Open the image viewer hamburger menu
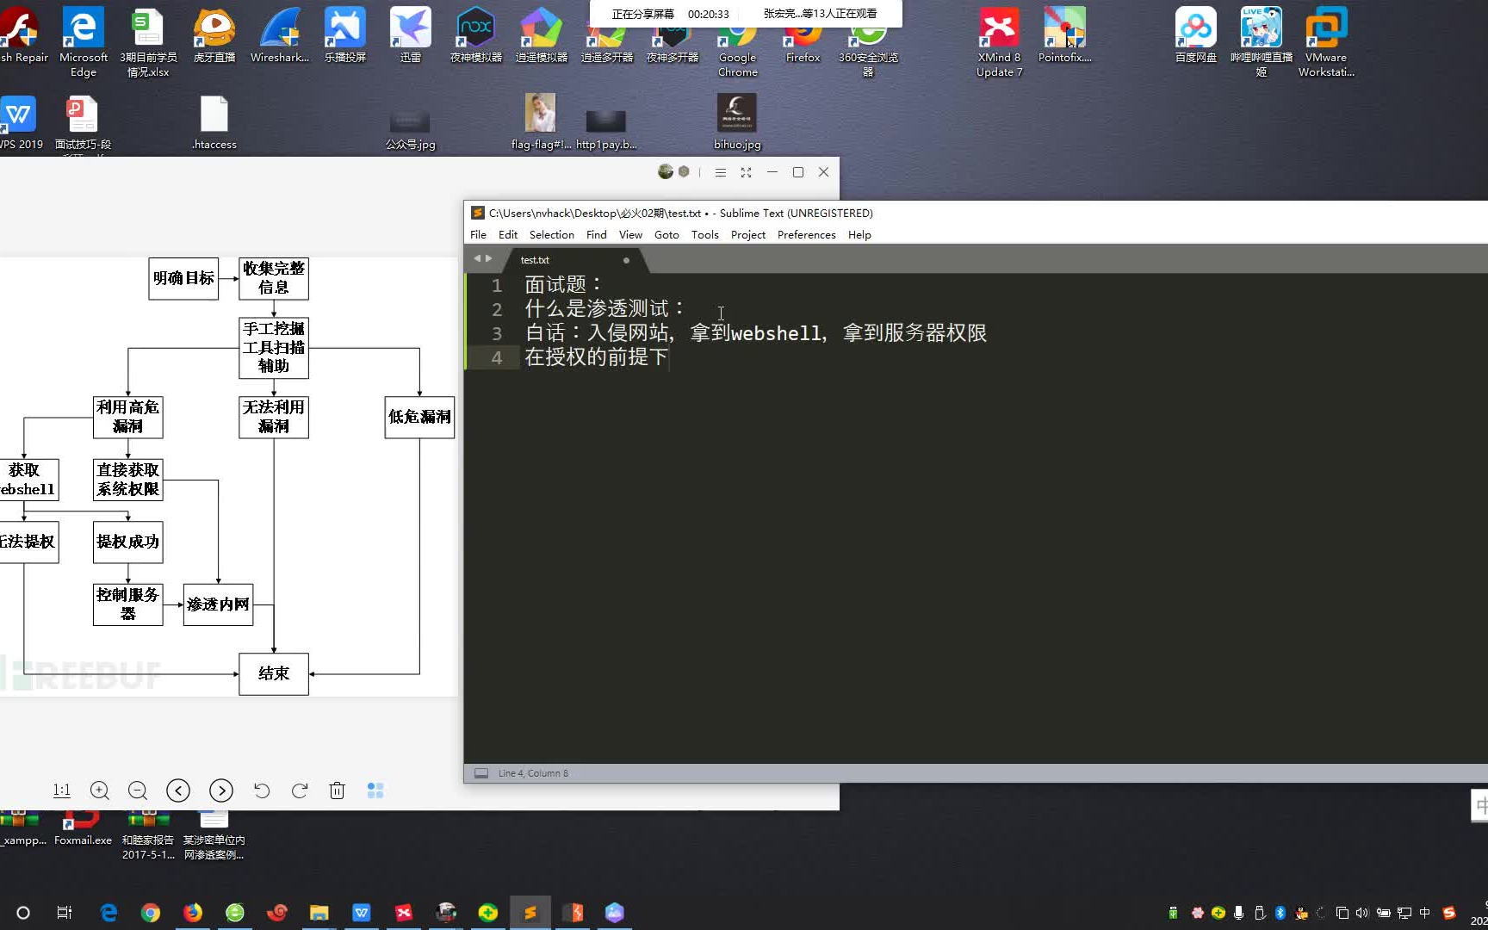This screenshot has height=930, width=1488. point(720,172)
